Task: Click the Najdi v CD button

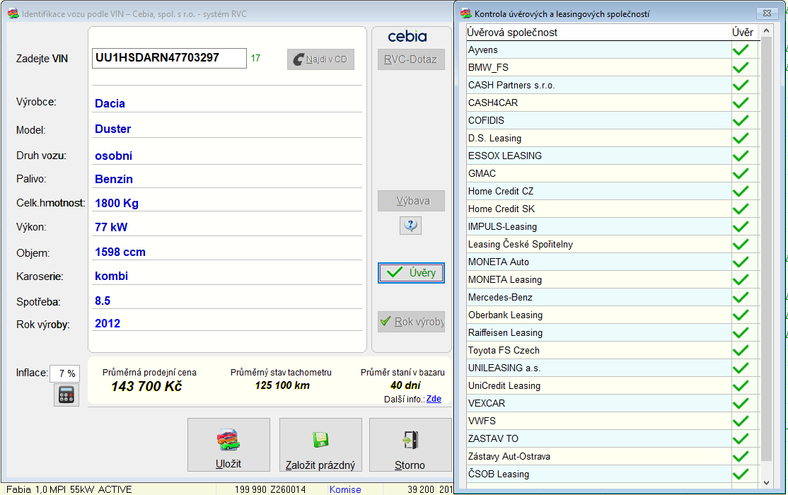Action: pos(320,59)
